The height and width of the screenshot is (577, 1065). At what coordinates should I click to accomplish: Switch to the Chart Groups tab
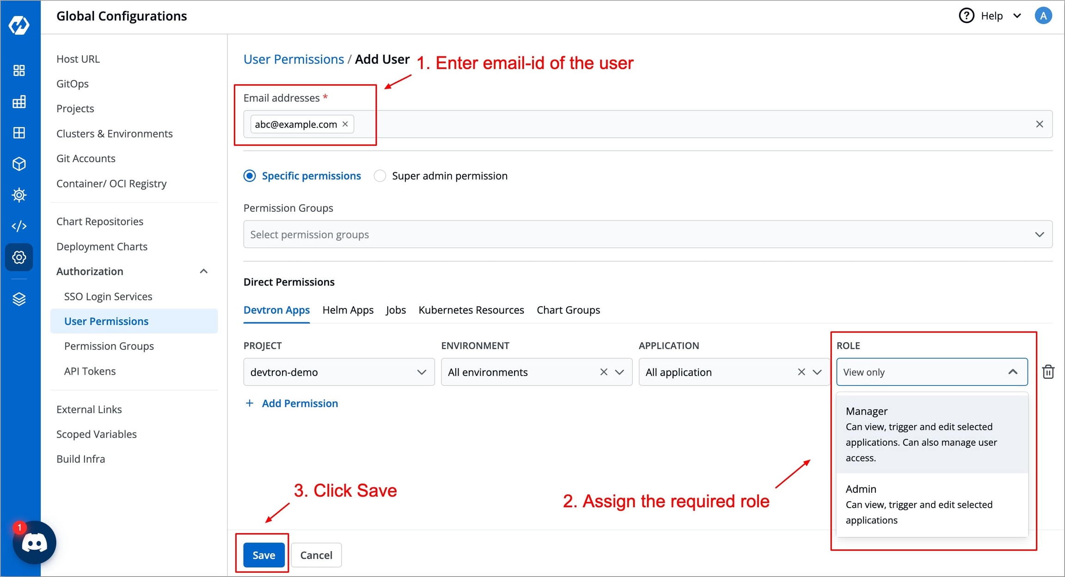(x=568, y=310)
